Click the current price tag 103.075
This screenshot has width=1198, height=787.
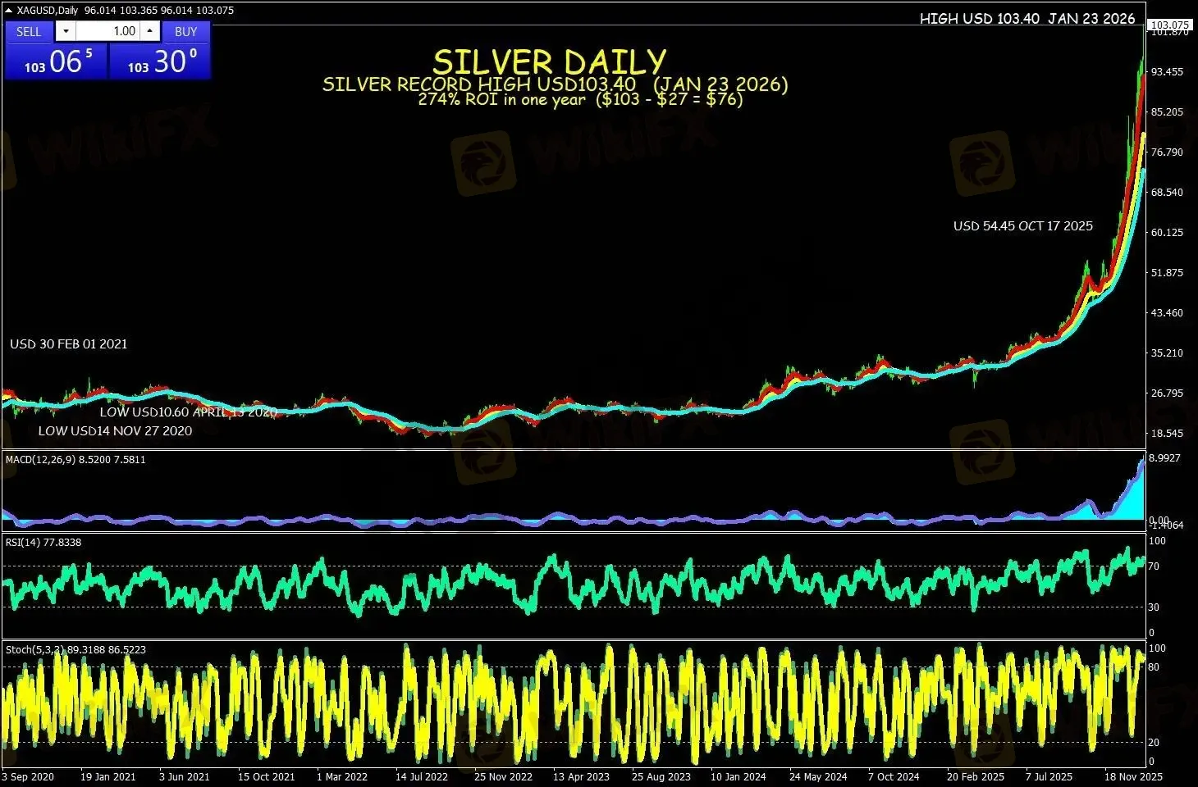point(1170,25)
